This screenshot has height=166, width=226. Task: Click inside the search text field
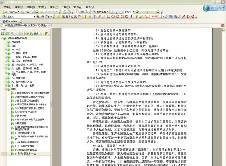click(23, 17)
